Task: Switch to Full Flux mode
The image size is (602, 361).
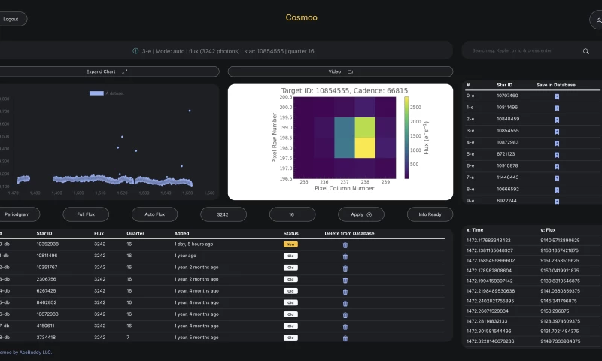Action: point(85,214)
